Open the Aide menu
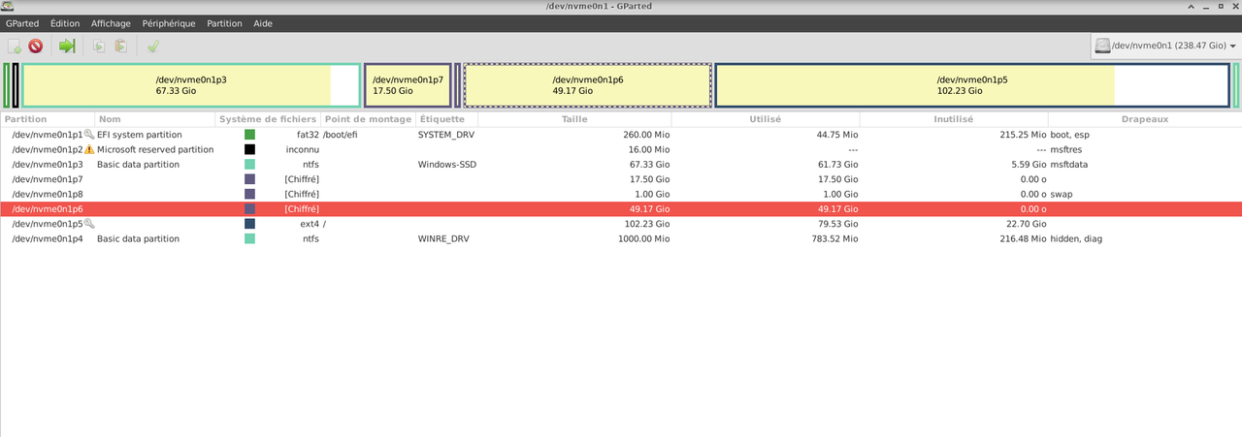 point(263,22)
